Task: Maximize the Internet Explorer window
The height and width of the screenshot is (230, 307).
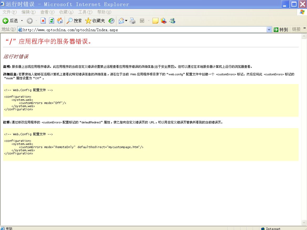Action: tap(294, 4)
